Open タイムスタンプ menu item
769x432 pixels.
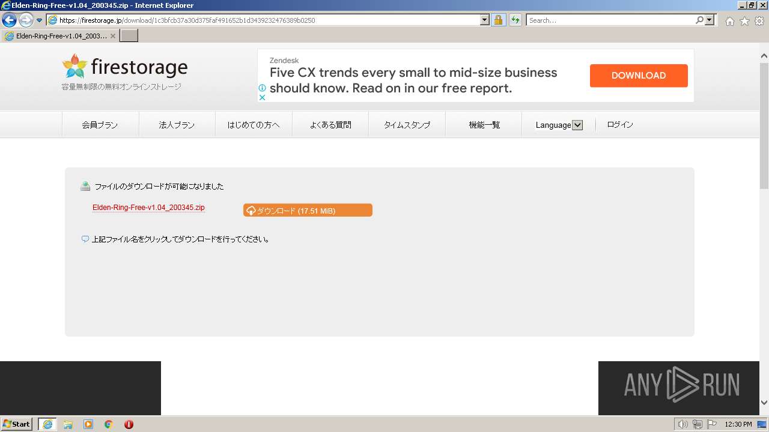click(x=407, y=125)
